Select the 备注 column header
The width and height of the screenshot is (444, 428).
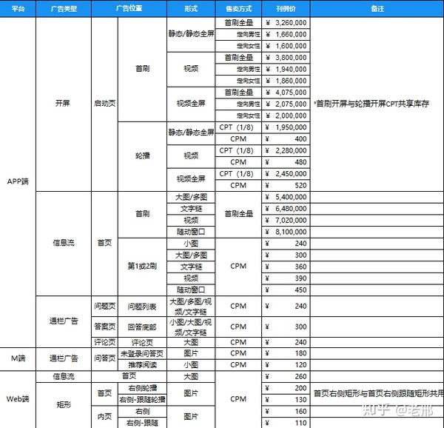[x=377, y=8]
